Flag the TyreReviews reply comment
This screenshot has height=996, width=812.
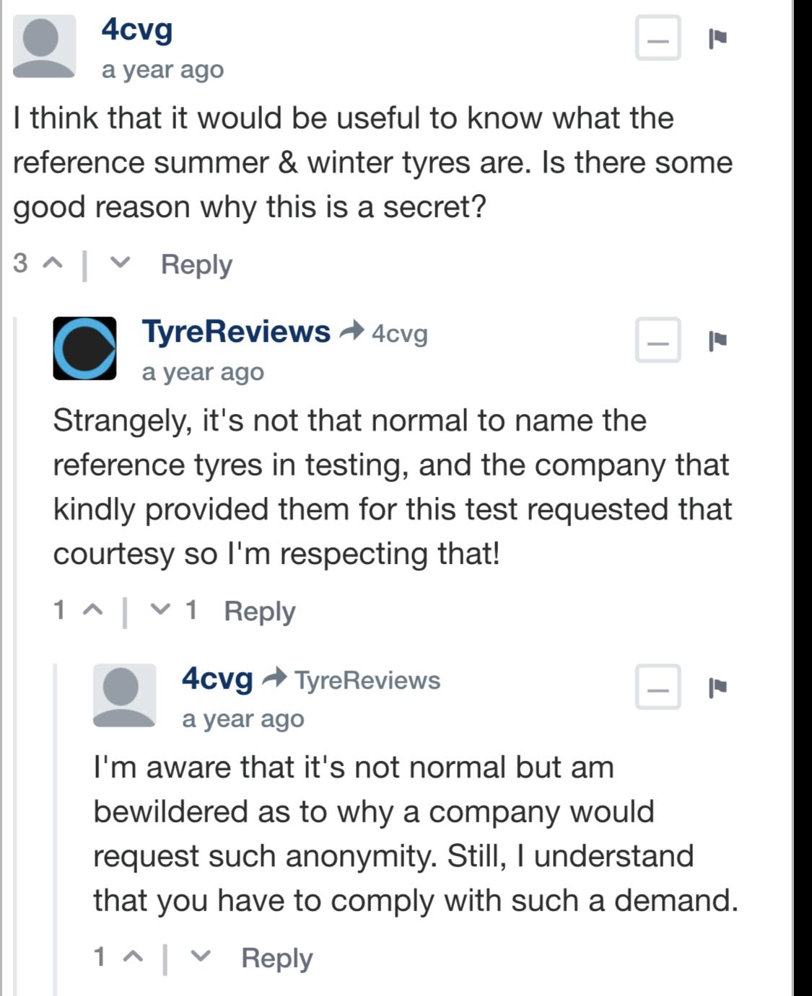(x=717, y=340)
